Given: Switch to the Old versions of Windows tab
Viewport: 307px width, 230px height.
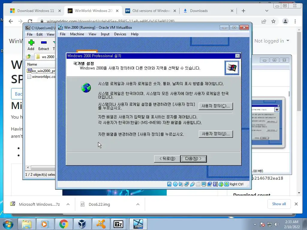Looking at the screenshot, I should click(151, 11).
